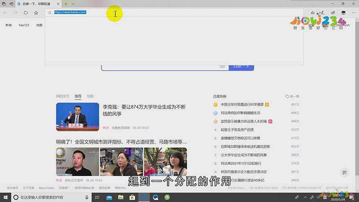Open headline 明确了！全国文明城市测评指标

tap(121, 142)
